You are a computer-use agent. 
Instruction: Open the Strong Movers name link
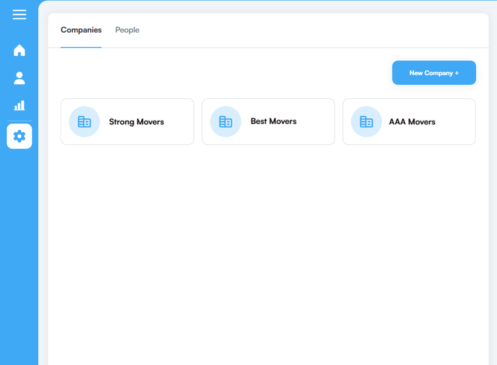[137, 122]
